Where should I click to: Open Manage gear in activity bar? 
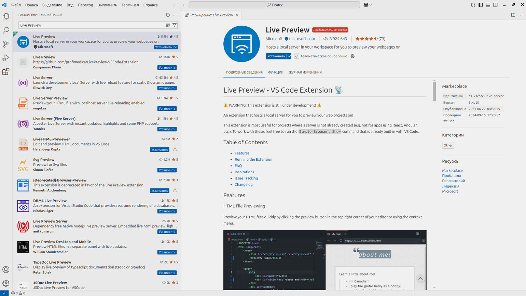coord(6,283)
